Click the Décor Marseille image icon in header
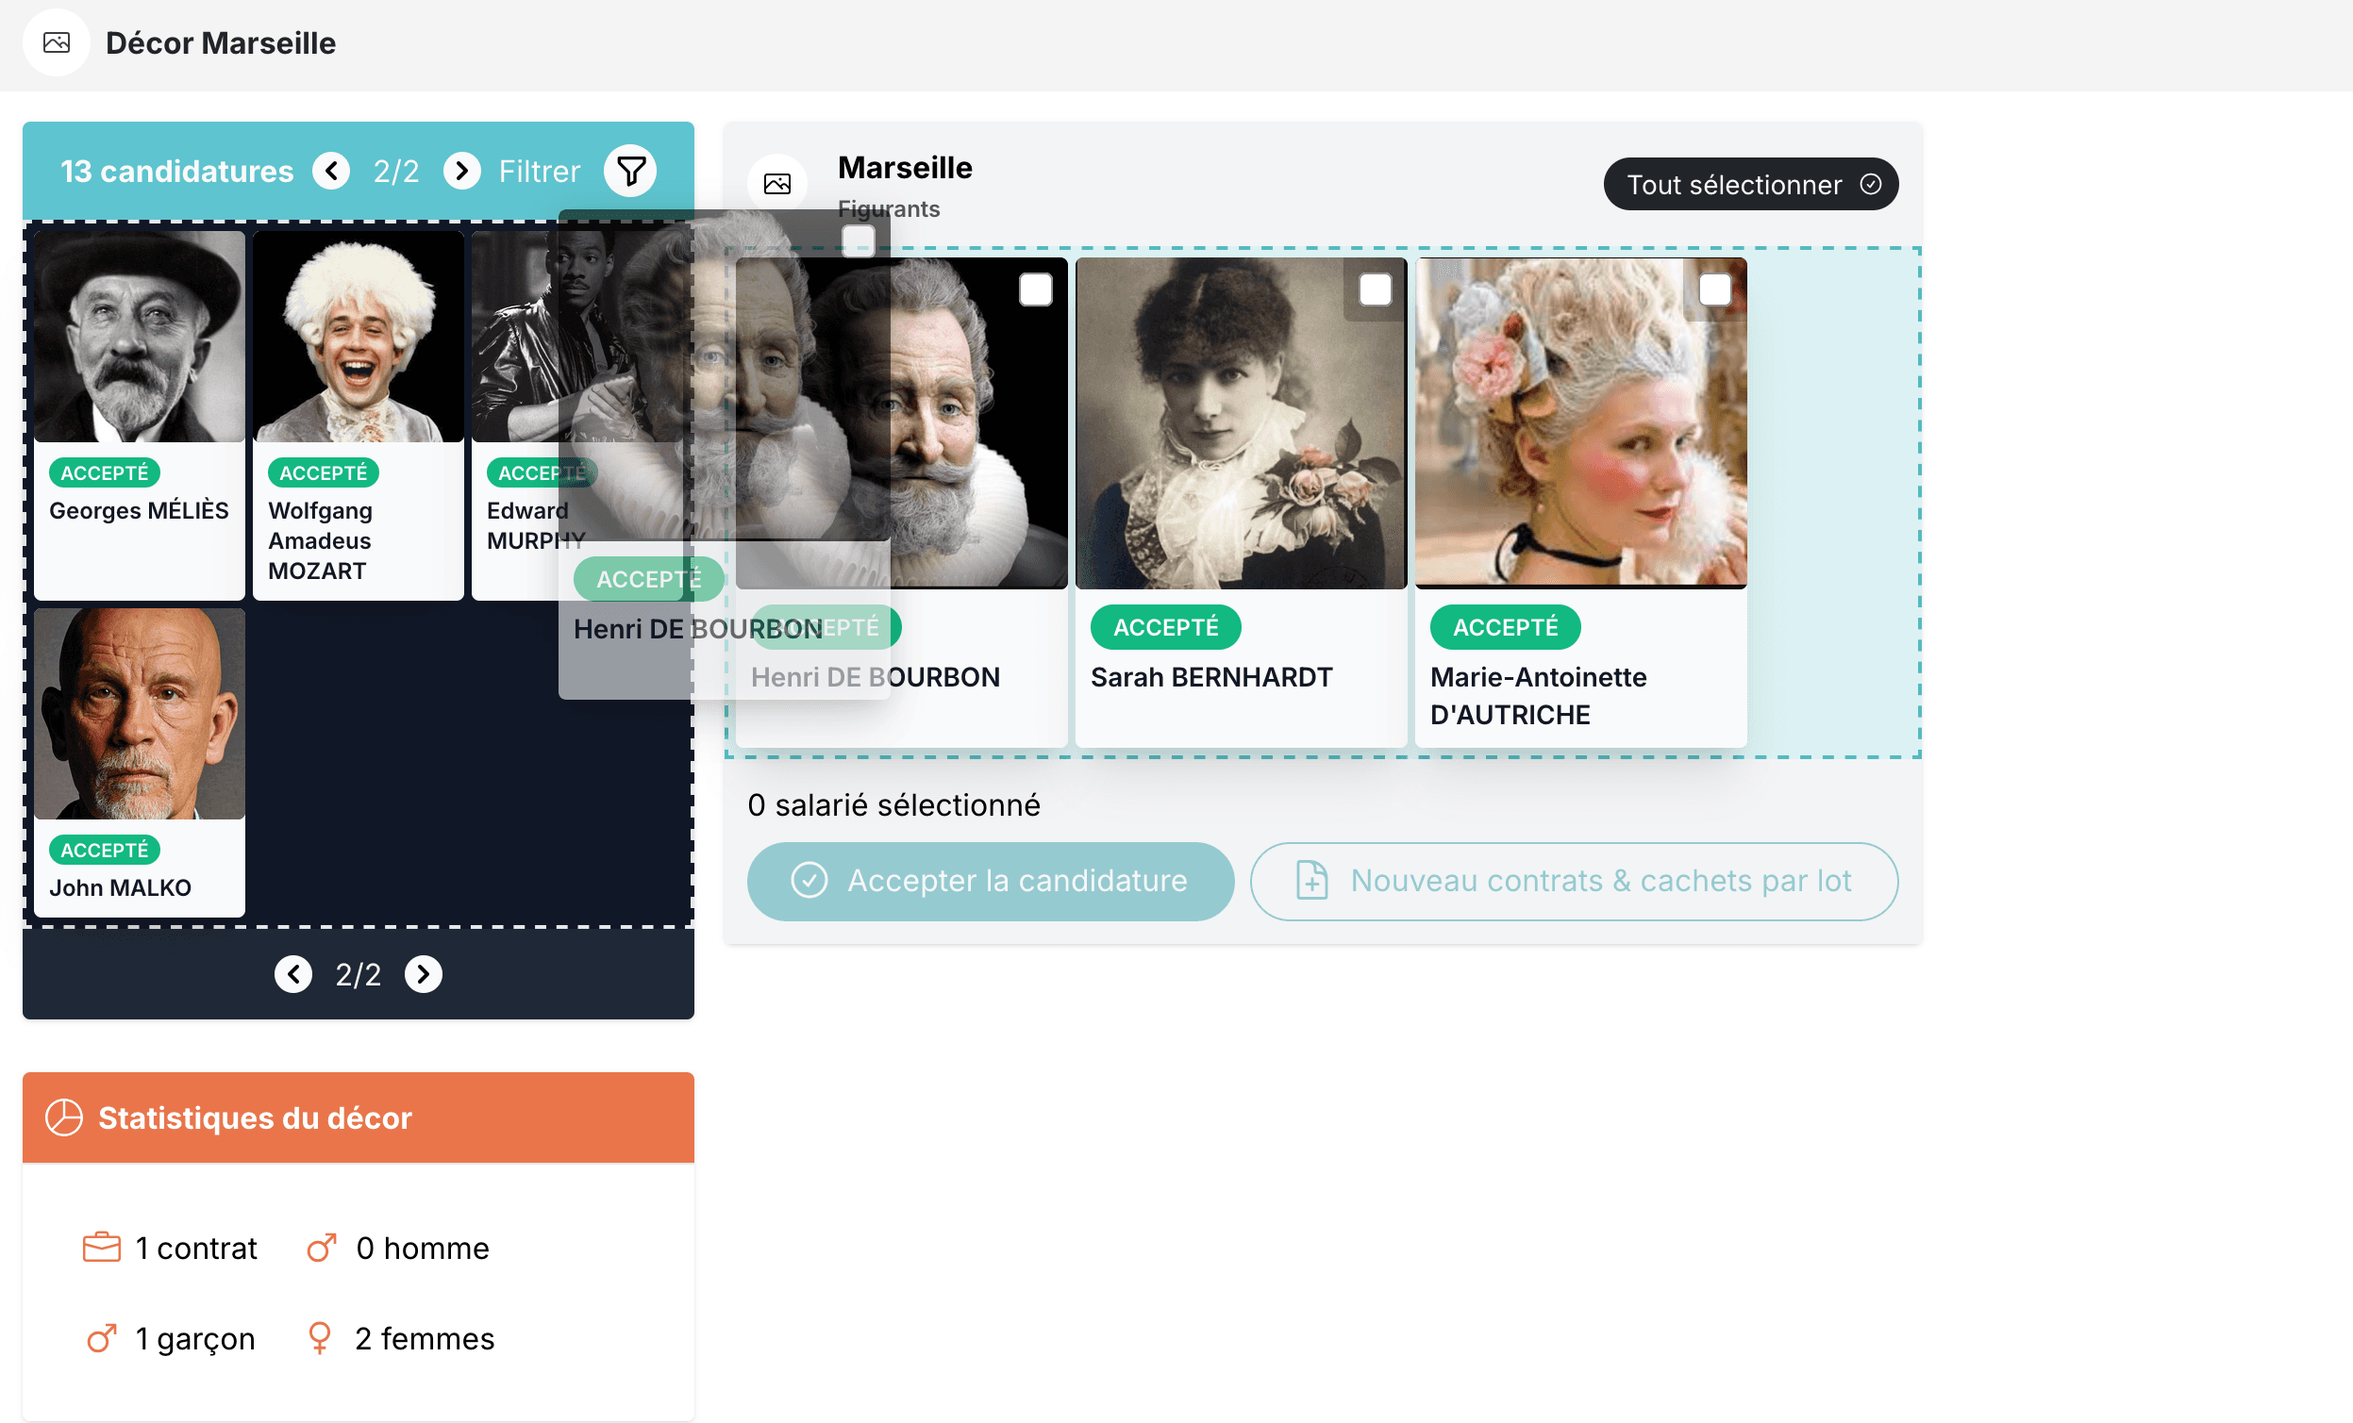2353x1423 pixels. 57,43
